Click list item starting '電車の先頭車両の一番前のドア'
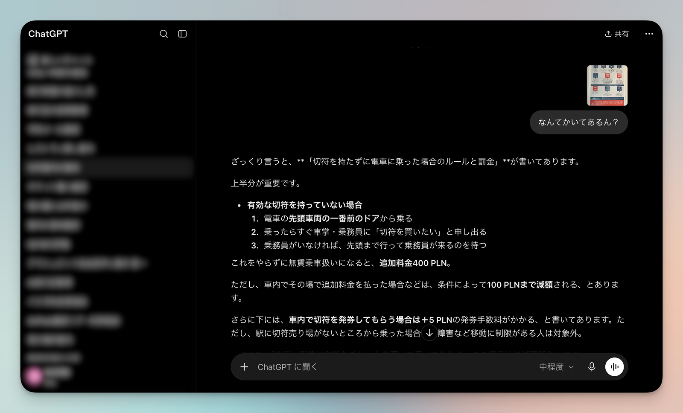The height and width of the screenshot is (413, 683). tap(338, 218)
